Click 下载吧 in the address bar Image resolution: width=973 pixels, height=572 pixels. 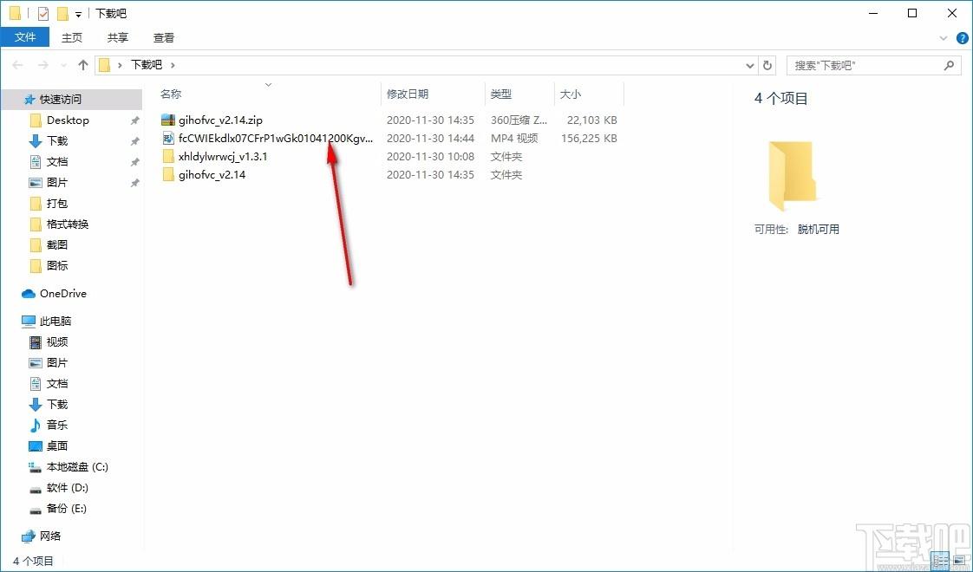pyautogui.click(x=147, y=64)
